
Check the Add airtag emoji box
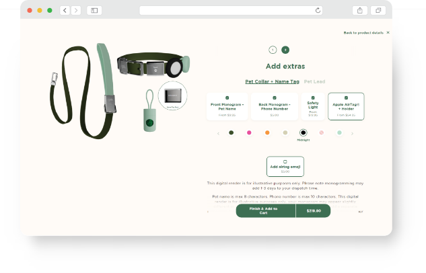[285, 162]
